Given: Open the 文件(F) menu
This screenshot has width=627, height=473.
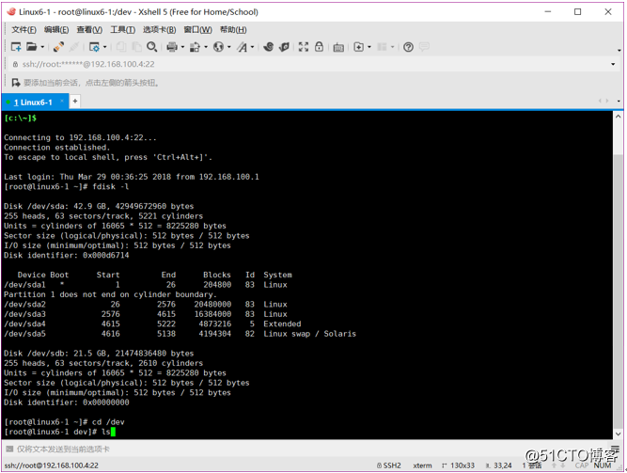Looking at the screenshot, I should click(x=24, y=29).
